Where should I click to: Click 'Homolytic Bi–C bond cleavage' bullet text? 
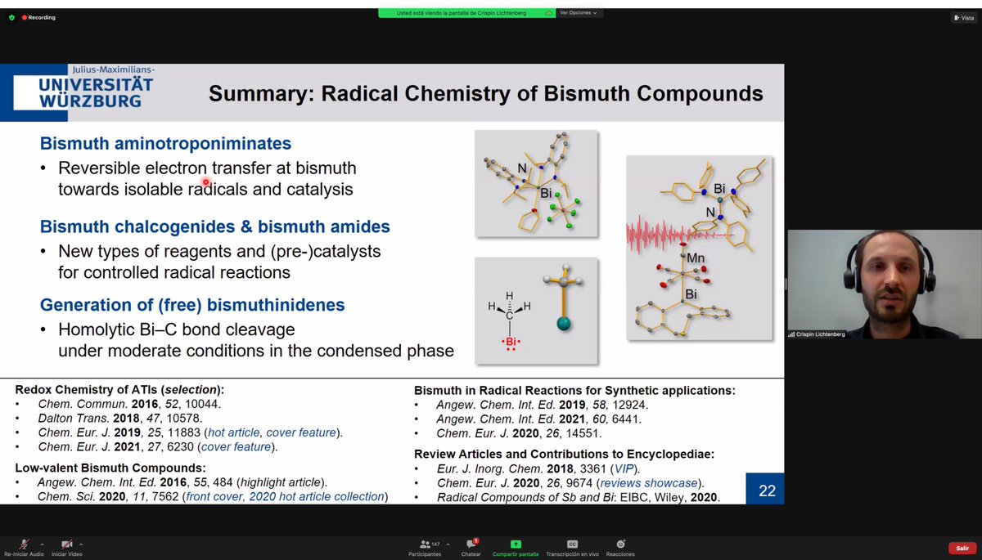tap(177, 330)
